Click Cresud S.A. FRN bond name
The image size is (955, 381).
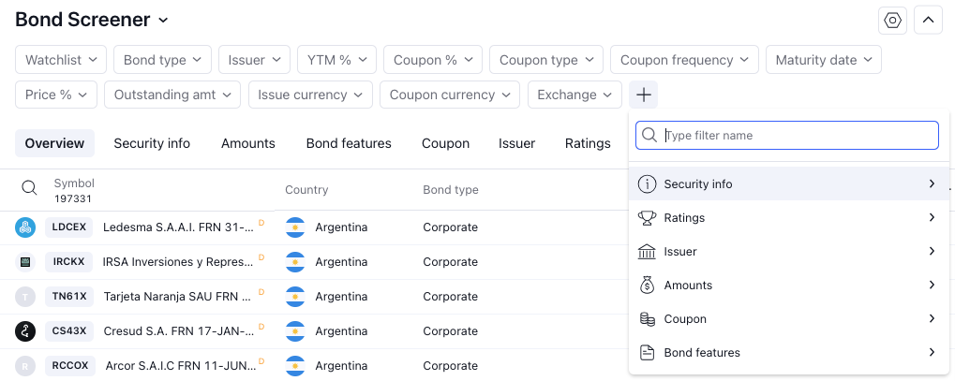click(x=179, y=331)
